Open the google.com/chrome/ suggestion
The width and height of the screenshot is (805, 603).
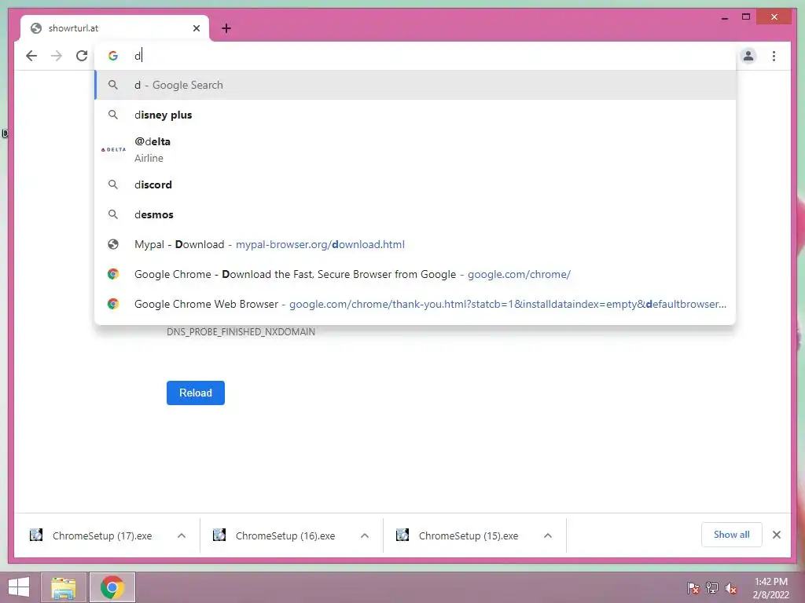point(415,274)
